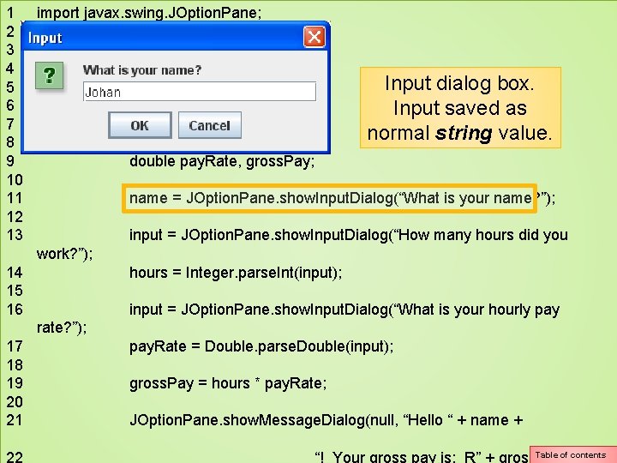
Task: Click line number 11
Action: (x=15, y=198)
